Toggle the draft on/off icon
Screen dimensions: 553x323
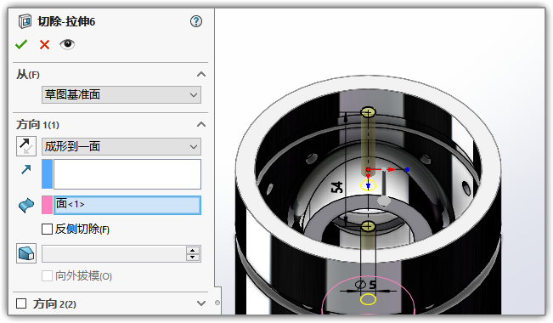point(26,253)
